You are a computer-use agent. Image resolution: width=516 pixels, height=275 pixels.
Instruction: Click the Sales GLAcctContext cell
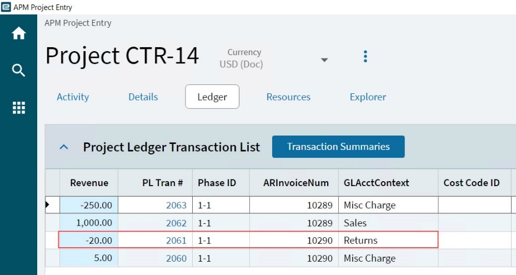coord(388,223)
